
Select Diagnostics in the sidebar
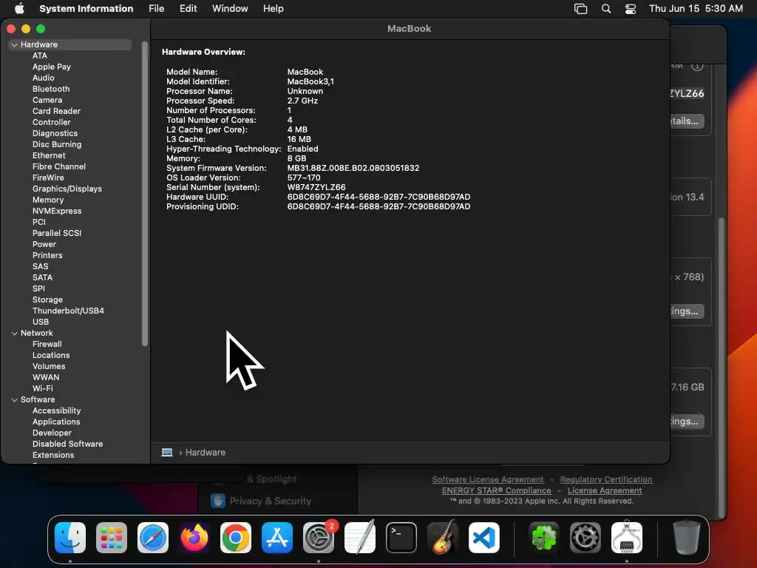coord(55,133)
